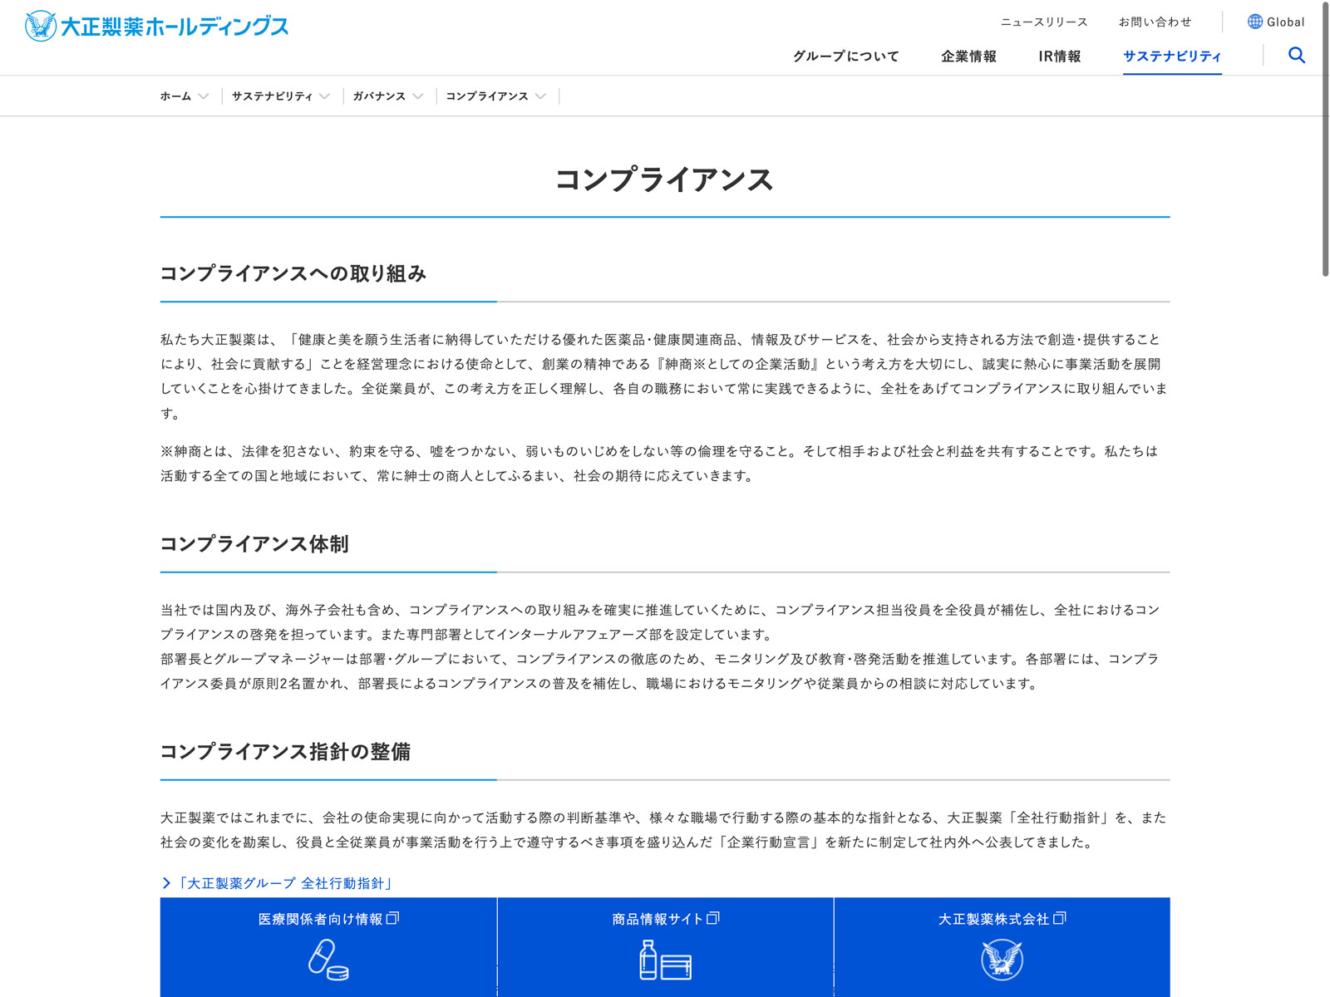Expand the ガバナンス breadcrumb dropdown
The width and height of the screenshot is (1330, 997).
tap(417, 96)
